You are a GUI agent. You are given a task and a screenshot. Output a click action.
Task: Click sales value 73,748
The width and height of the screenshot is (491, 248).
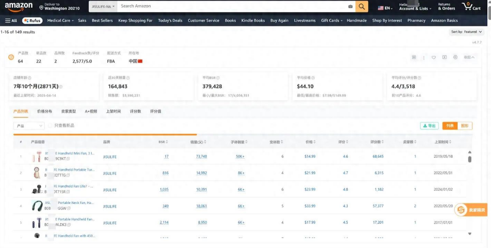201,156
